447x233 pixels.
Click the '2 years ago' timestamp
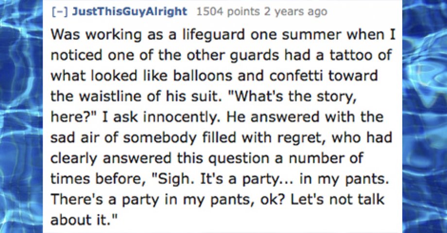[295, 12]
